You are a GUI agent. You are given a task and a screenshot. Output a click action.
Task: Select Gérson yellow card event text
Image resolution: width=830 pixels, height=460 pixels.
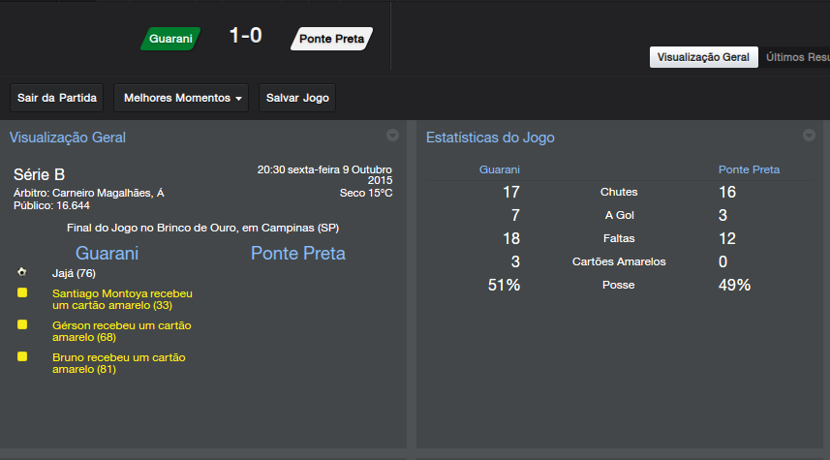[x=122, y=330]
